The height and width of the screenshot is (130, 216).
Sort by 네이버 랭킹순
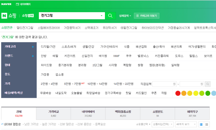pos(12,124)
